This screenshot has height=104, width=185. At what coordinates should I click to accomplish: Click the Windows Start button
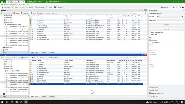point(2,102)
